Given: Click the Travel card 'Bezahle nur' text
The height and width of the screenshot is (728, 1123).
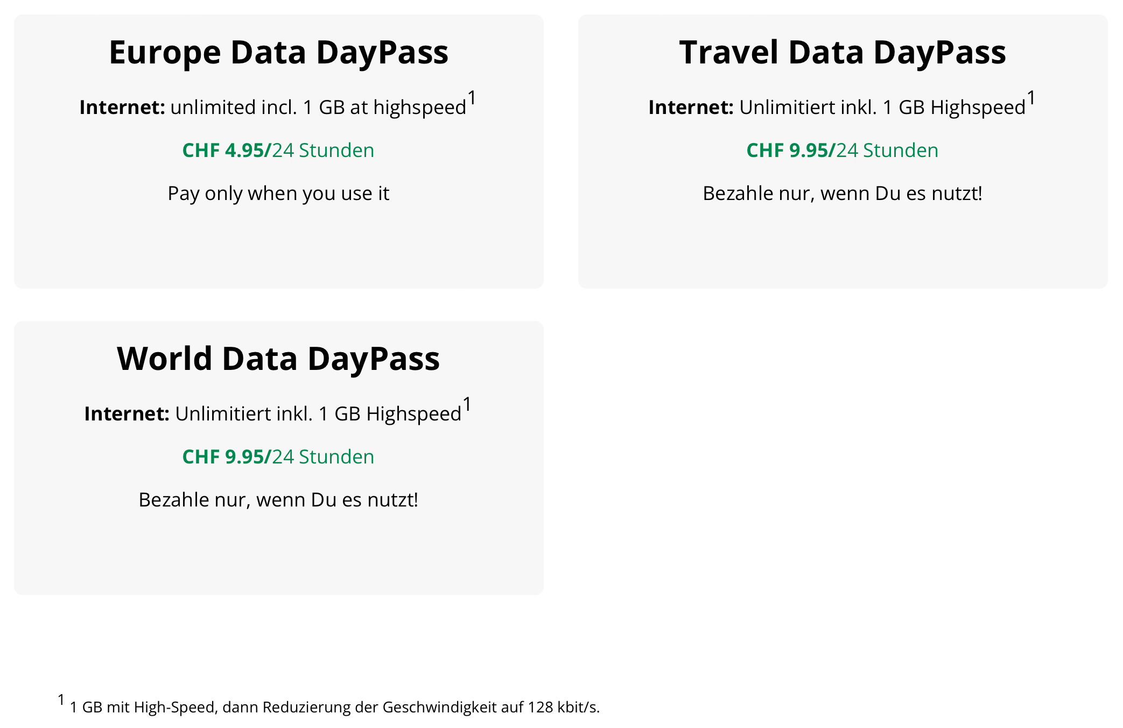Looking at the screenshot, I should (x=843, y=193).
